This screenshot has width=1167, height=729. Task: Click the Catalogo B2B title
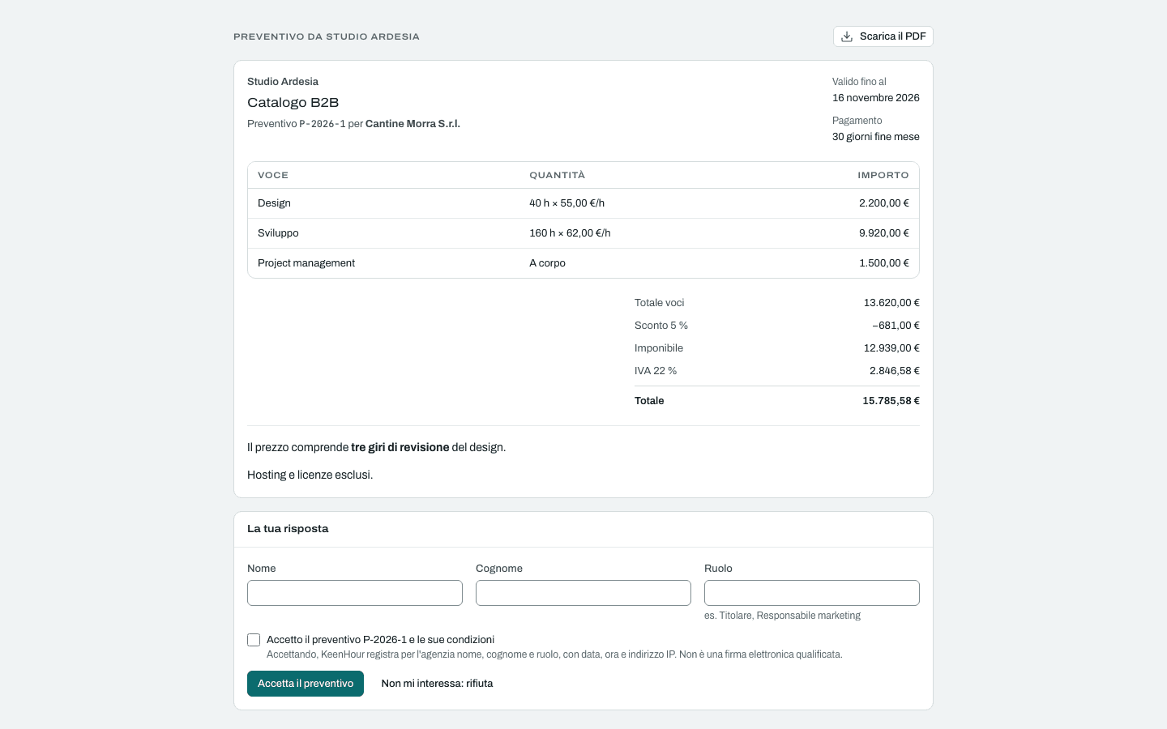coord(293,103)
